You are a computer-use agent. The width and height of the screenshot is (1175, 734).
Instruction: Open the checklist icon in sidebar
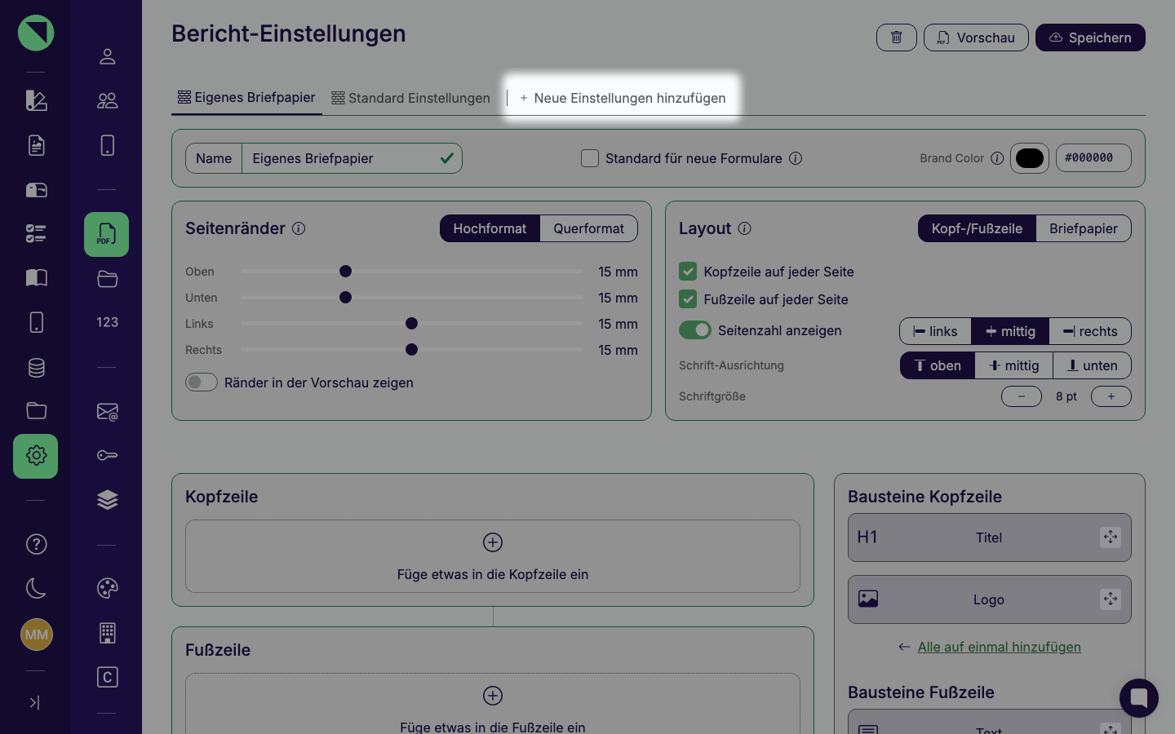click(x=36, y=234)
